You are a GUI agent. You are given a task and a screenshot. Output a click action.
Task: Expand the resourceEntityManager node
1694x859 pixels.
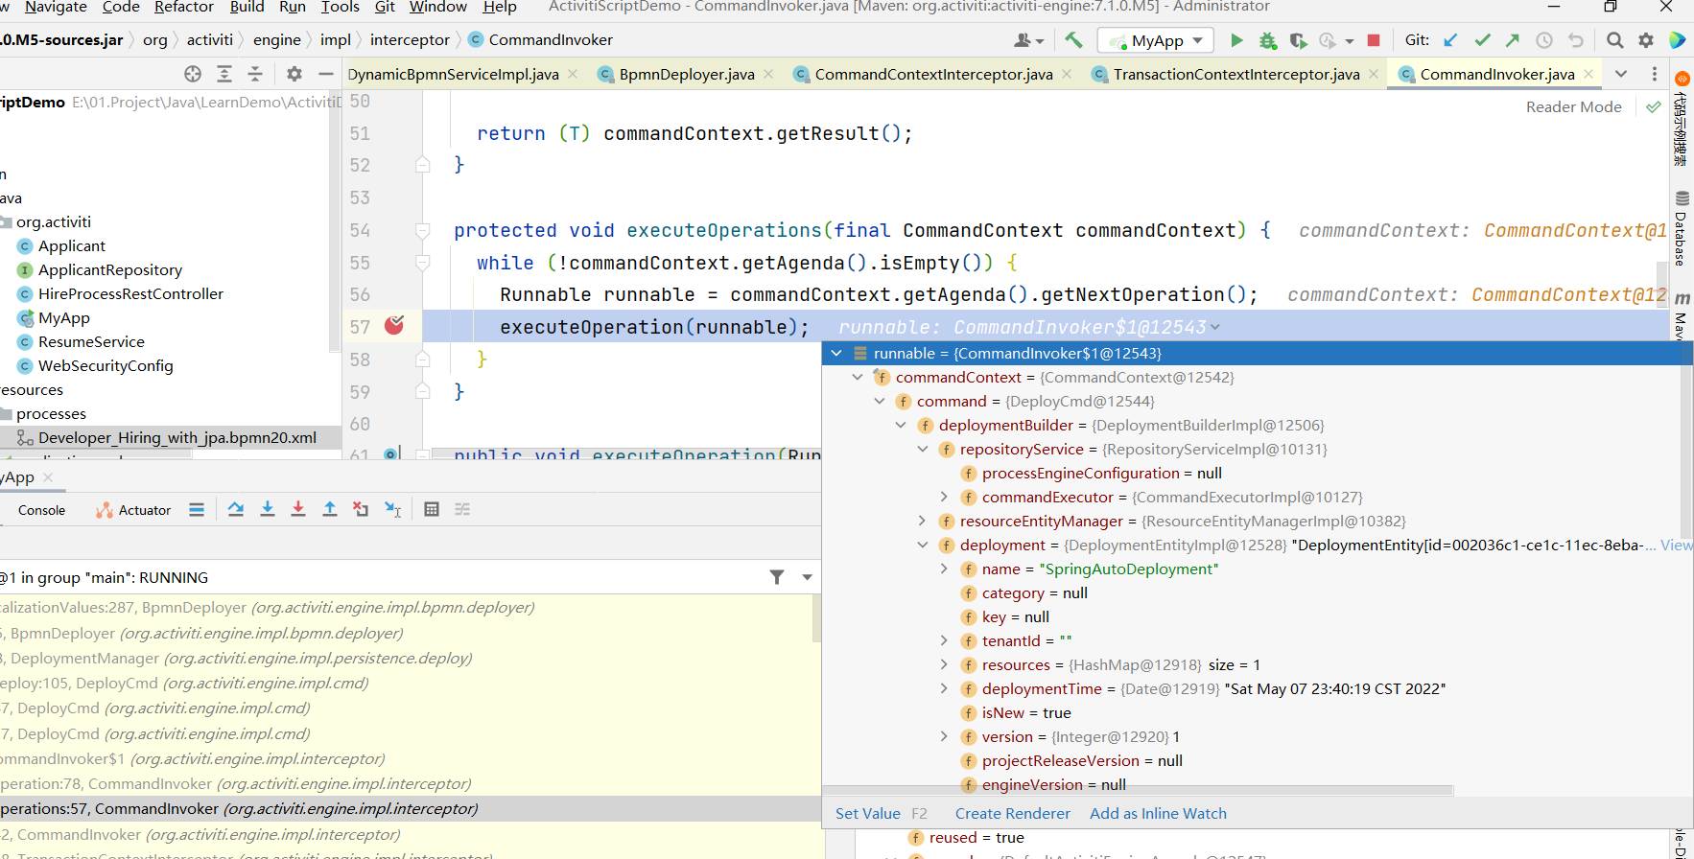922,521
